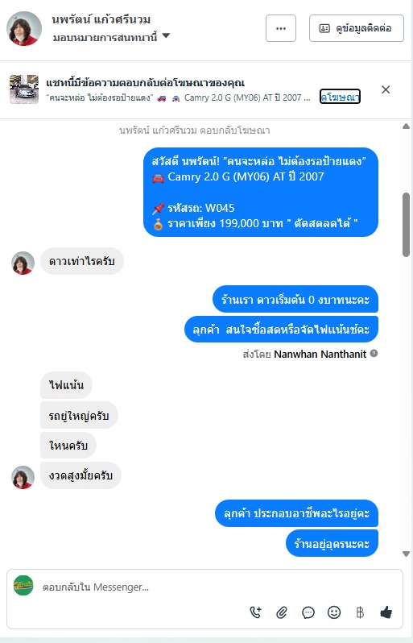
Task: Click the page avatar beside reply field
Action: point(23,586)
